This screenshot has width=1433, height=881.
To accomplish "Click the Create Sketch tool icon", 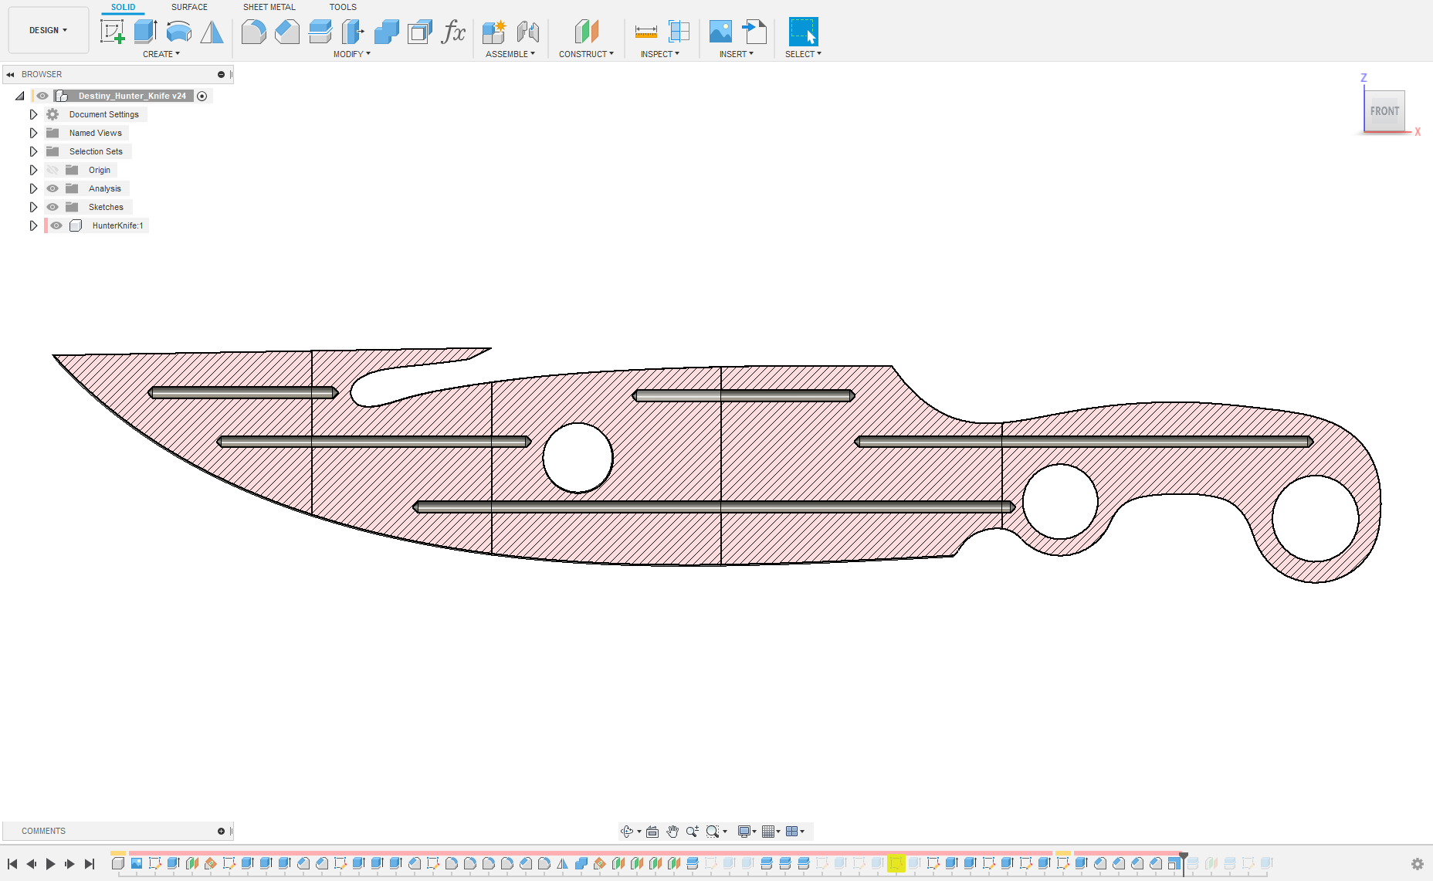I will click(113, 32).
